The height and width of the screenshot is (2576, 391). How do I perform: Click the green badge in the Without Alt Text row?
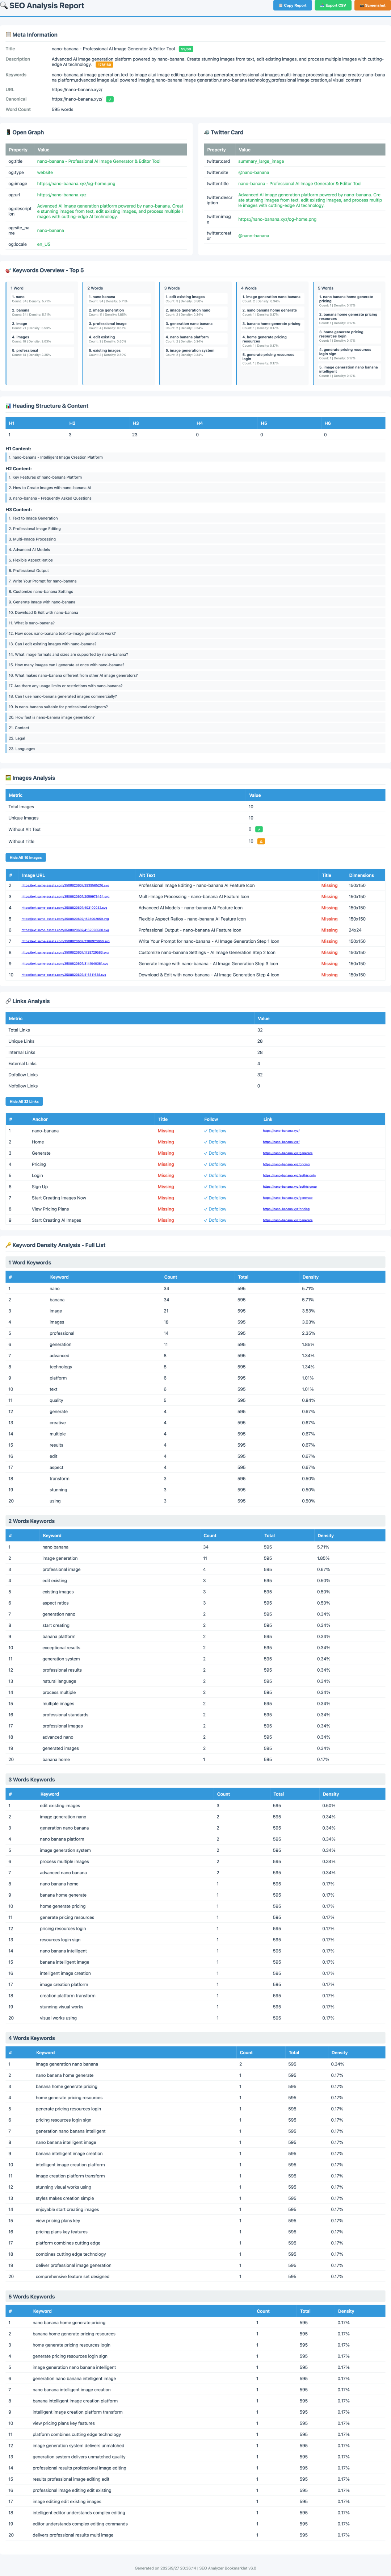259,829
